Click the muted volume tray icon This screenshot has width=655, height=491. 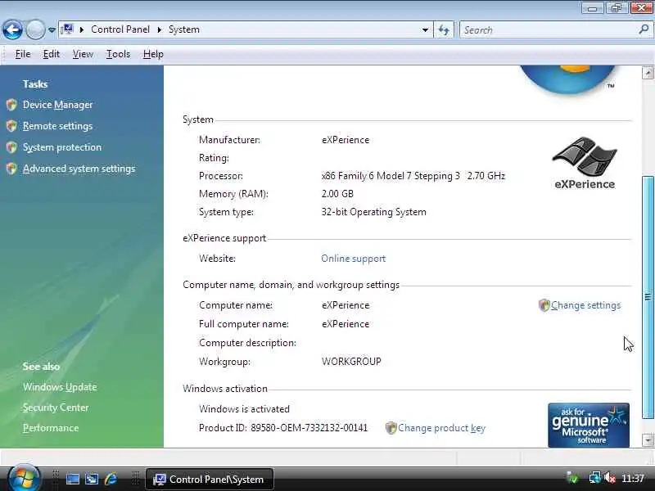click(x=609, y=478)
